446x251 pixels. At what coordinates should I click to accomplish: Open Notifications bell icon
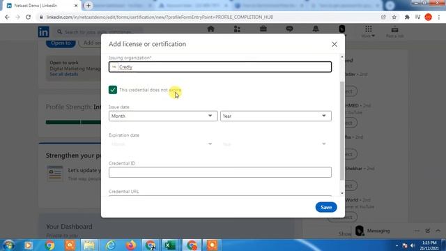point(316,29)
